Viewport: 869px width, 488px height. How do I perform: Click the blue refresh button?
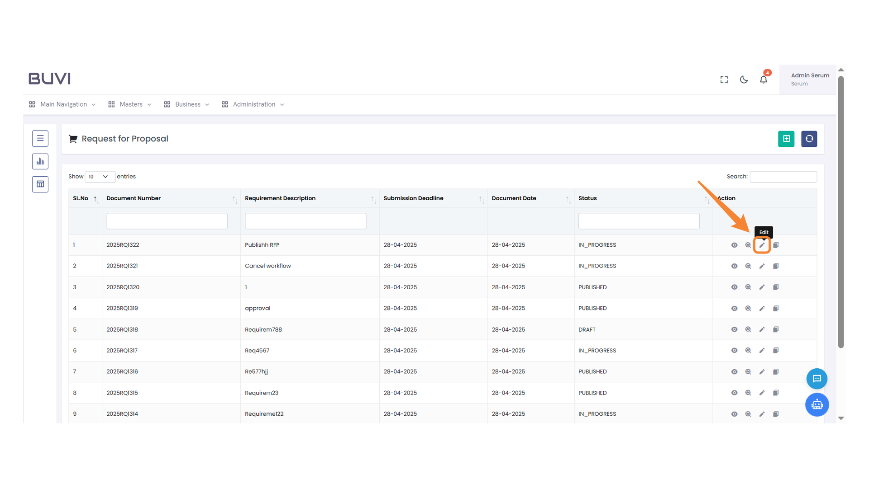coord(809,139)
